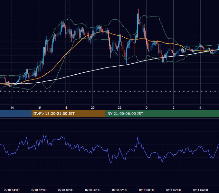This screenshot has width=219, height=193.
Task: Click the 2 hour label on price chart axis
Action: (x=174, y=108)
